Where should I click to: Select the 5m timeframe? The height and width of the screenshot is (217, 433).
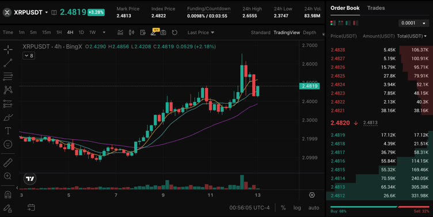coord(33,33)
